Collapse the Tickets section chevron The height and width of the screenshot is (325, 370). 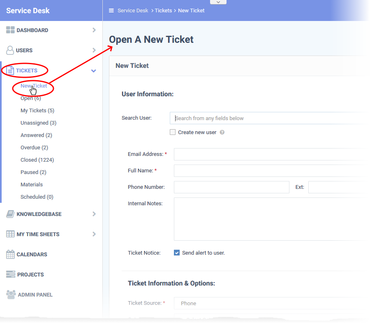[x=94, y=71]
